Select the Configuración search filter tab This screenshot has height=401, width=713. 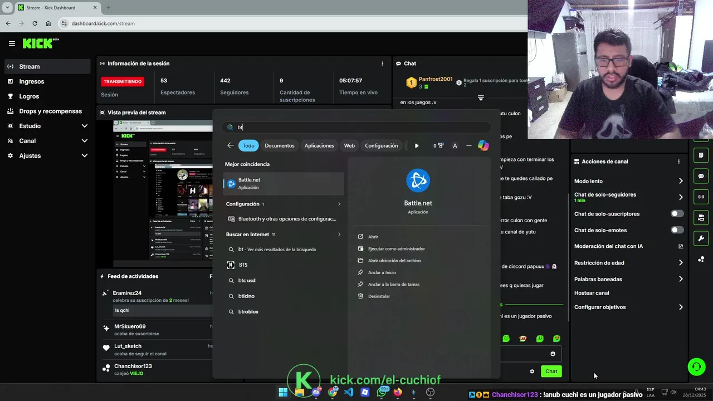click(x=382, y=146)
